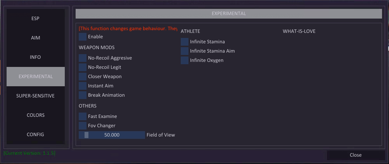Screen dimensions: 389x164
Task: Enable the Infinite Stamina Aim checkbox
Action: [185, 51]
